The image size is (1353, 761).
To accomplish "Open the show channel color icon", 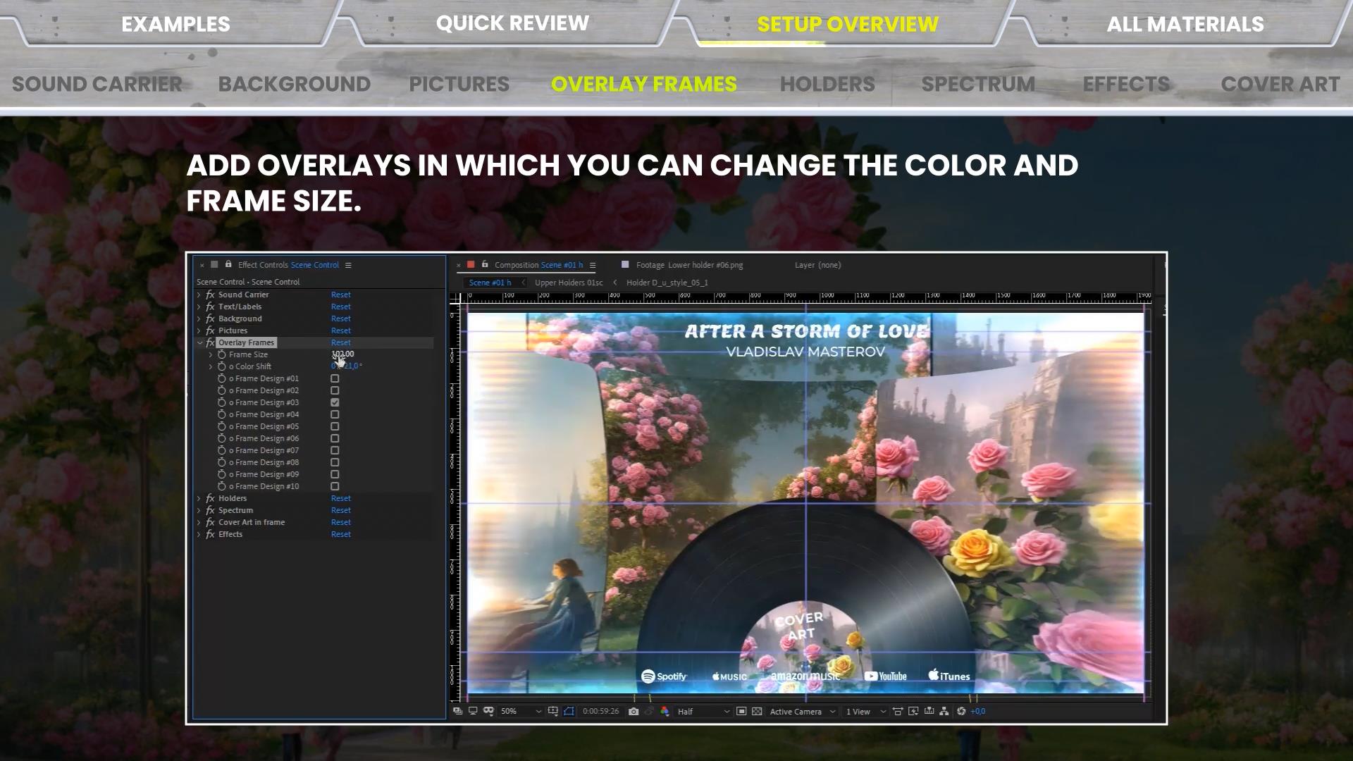I will [665, 712].
